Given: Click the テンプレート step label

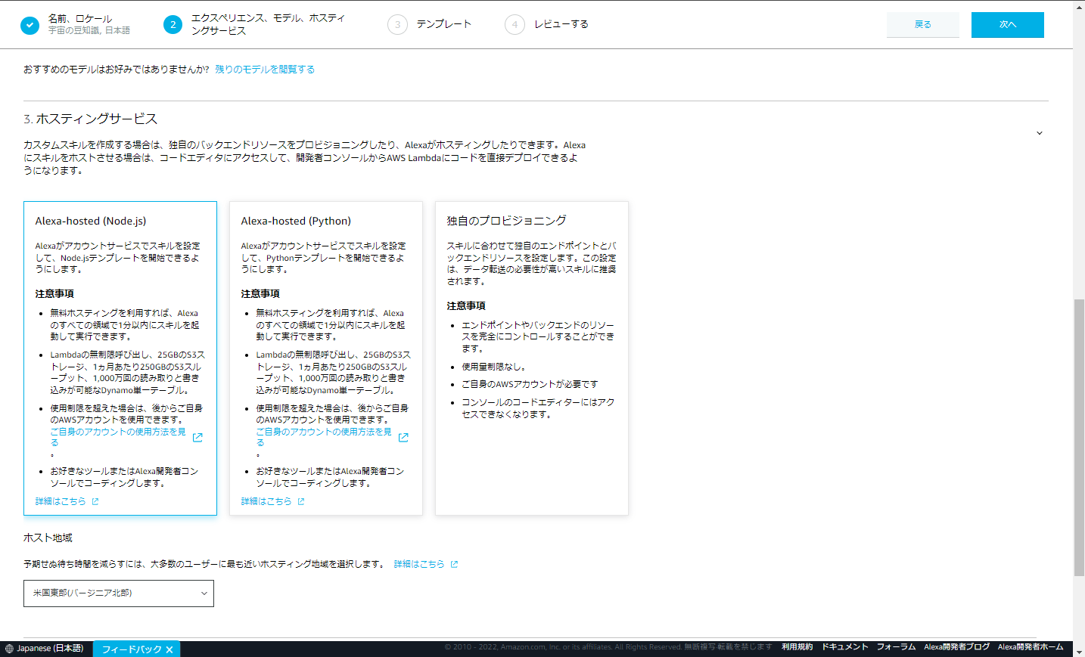Looking at the screenshot, I should point(443,25).
